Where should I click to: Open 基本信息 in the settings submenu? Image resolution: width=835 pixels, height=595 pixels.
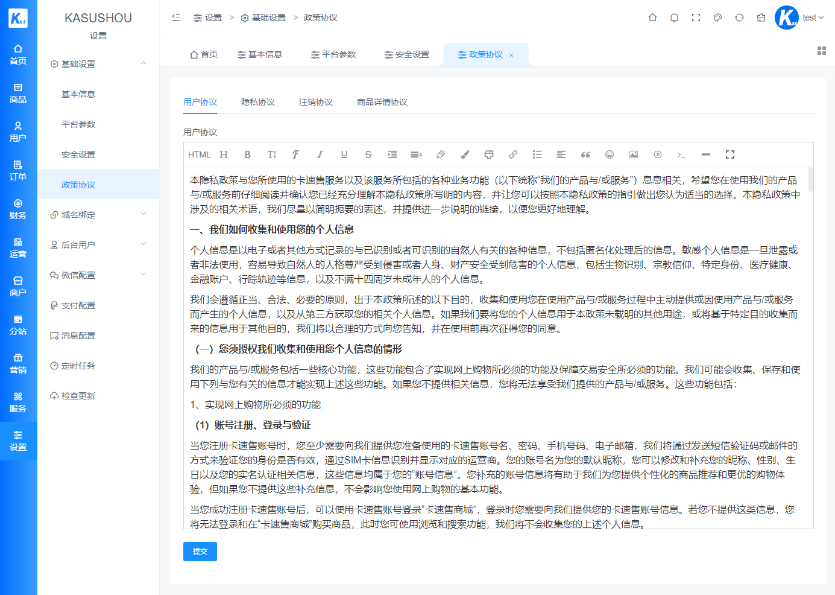tap(98, 94)
